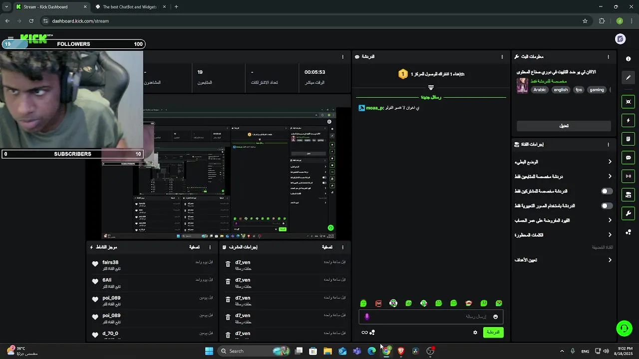Select the gaming tag
Screen dimensions: 639x359
(x=597, y=90)
